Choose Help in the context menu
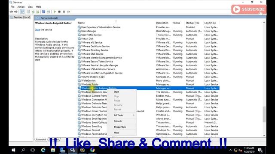The width and height of the screenshot is (275, 154). [122, 133]
